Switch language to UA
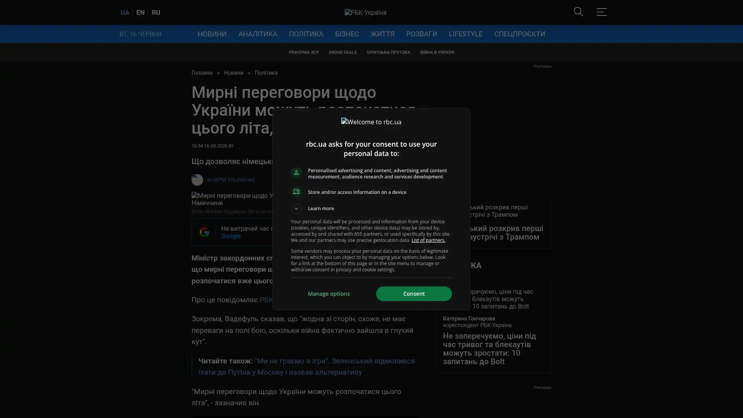 click(125, 12)
